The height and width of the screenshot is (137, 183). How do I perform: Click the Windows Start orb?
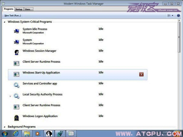[5, 134]
